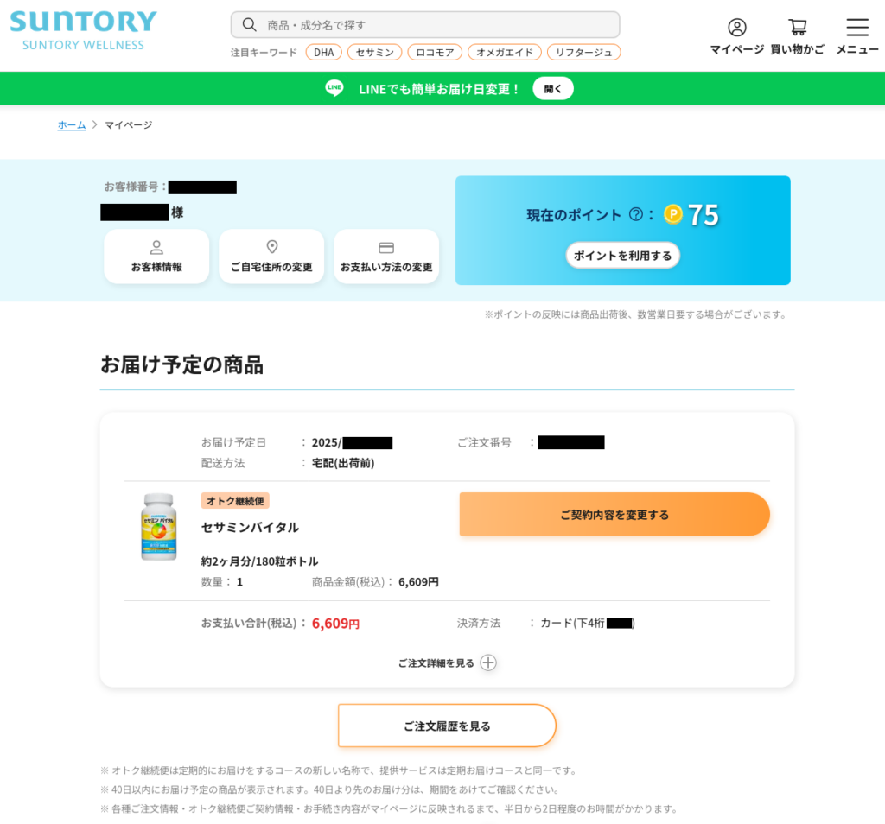Select the DHA keyword tag
The height and width of the screenshot is (824, 885).
[x=323, y=52]
